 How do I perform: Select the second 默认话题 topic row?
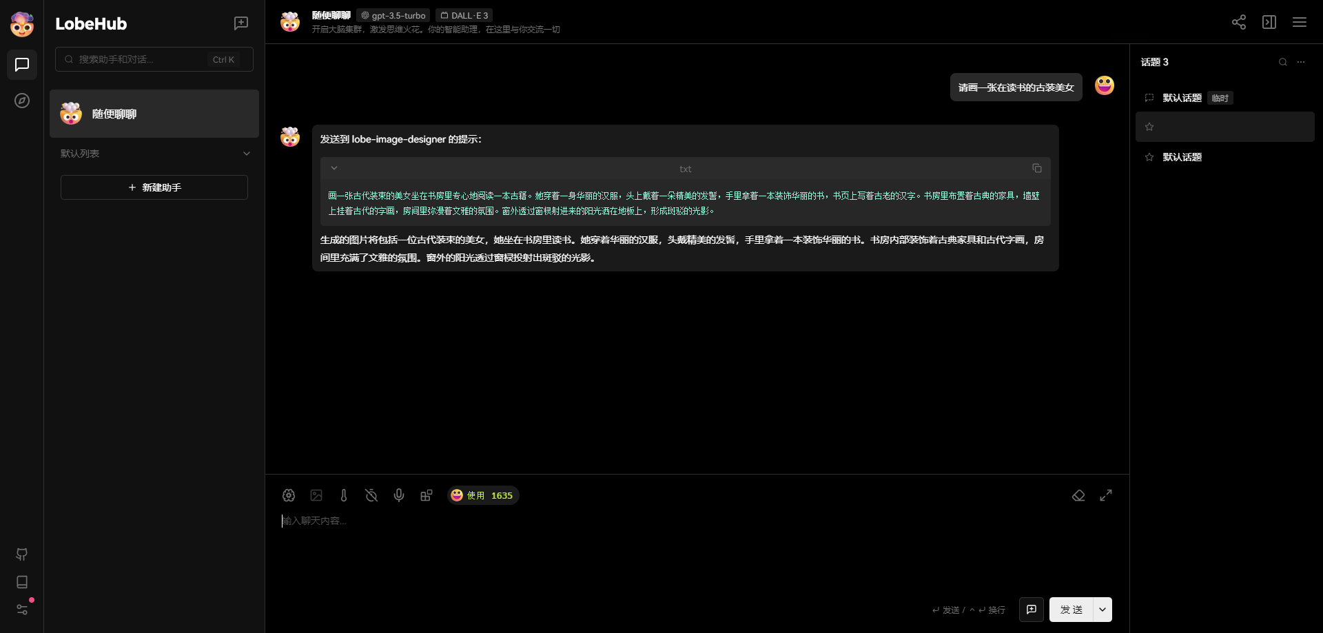point(1225,157)
